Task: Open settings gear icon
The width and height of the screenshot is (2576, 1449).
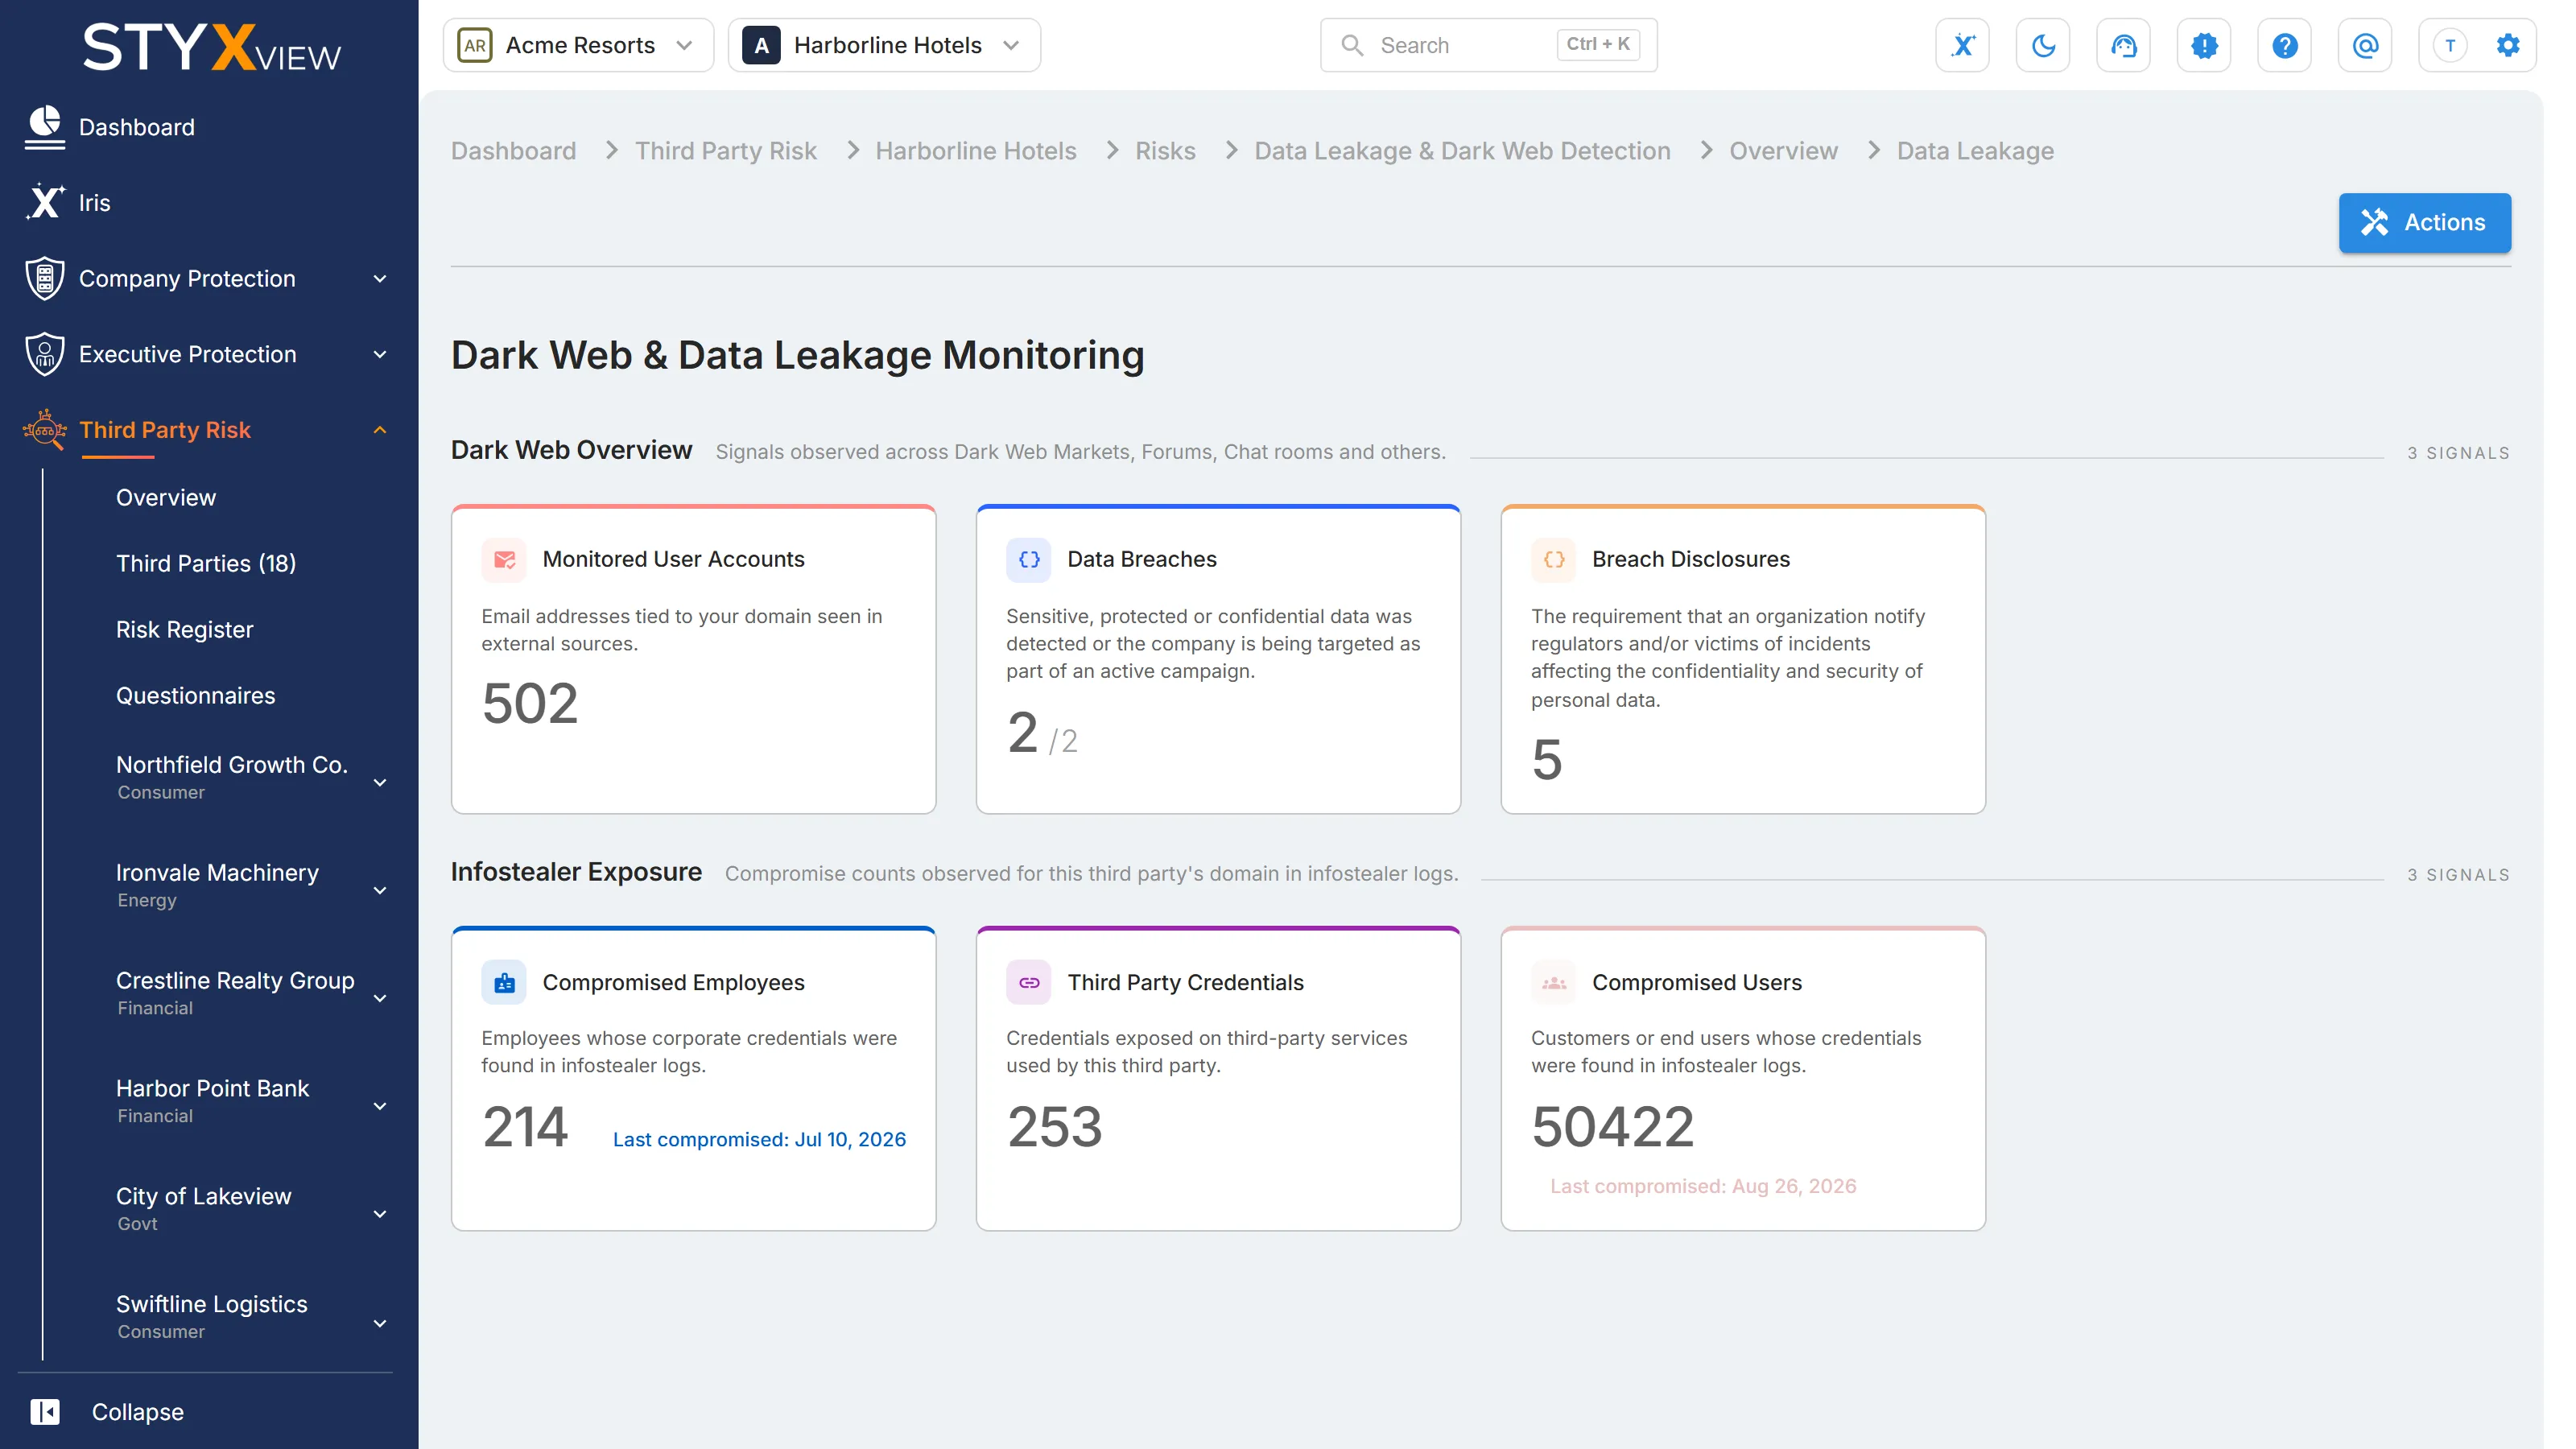Action: [2508, 45]
